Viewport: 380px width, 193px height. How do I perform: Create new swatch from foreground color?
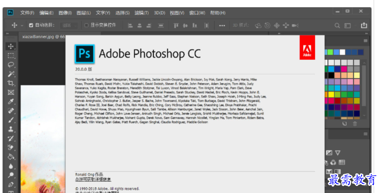coord(344,124)
